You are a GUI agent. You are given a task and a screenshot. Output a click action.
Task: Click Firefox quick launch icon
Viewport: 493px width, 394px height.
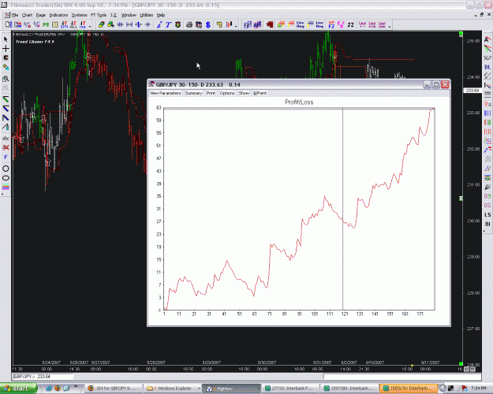pos(58,388)
